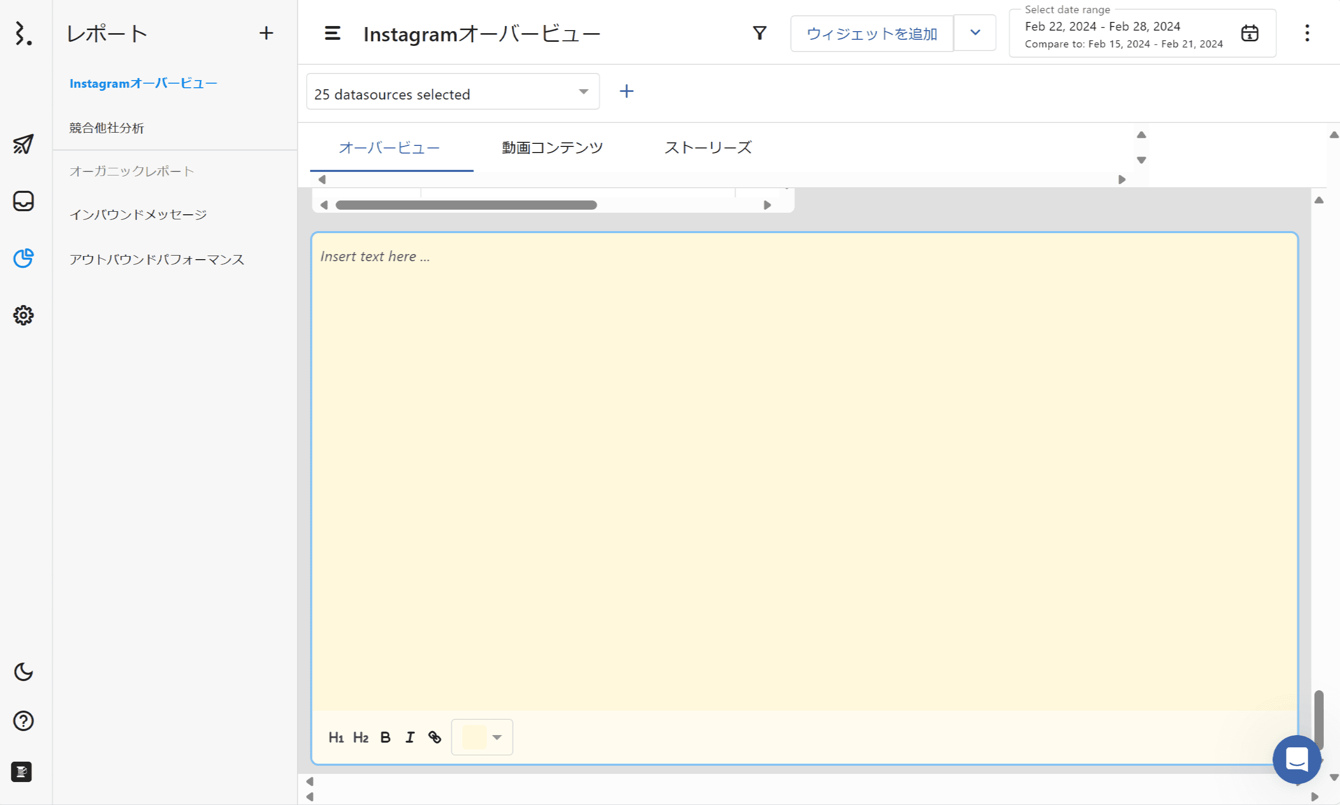Screen dimensions: 1340x805
Task: Expand the 25 datasources selected dropdown
Action: 453,92
